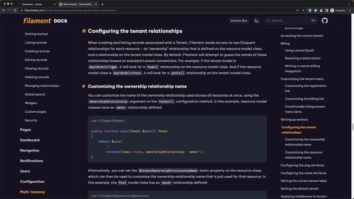Reload the page with refresh icon

pyautogui.click(x=15, y=11)
